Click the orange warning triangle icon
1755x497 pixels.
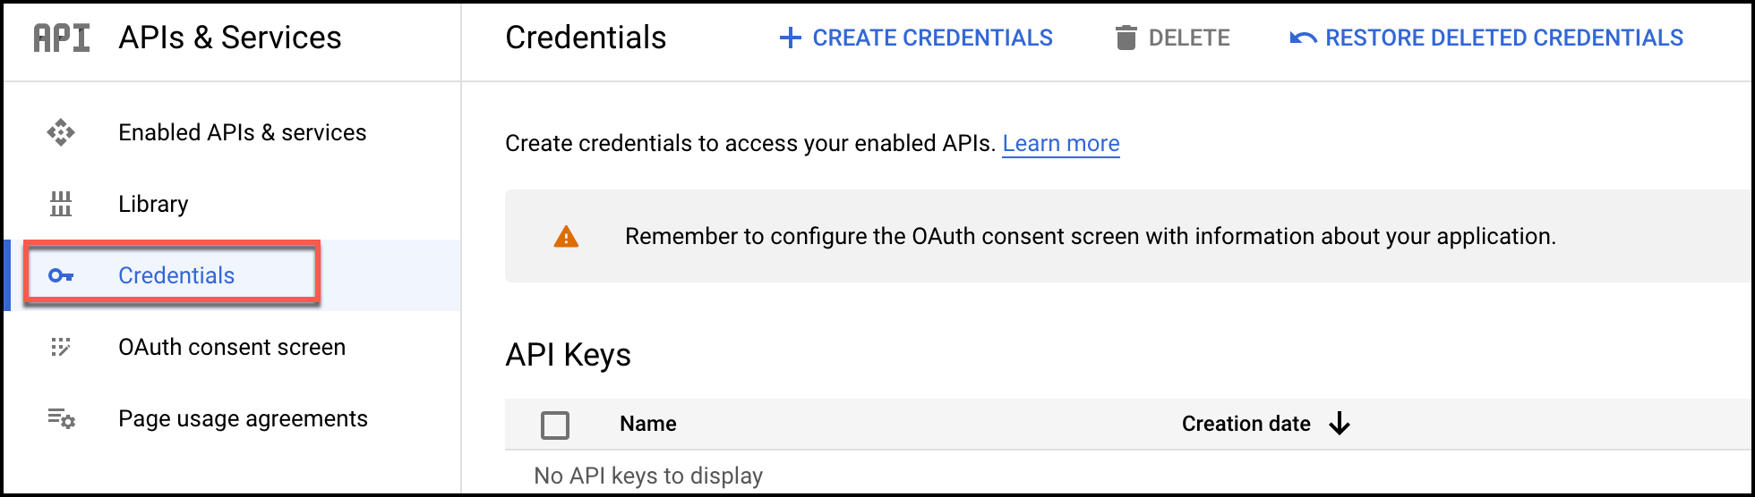pos(566,237)
